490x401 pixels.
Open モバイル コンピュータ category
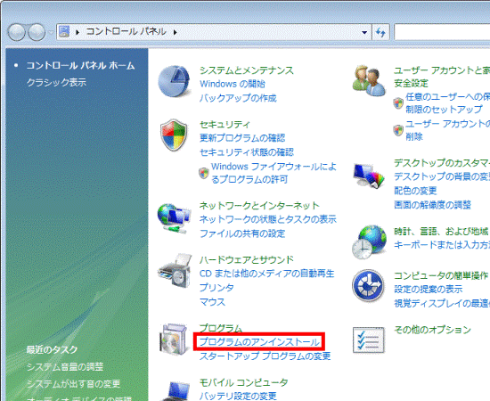pos(244,382)
